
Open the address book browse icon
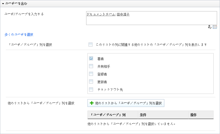coord(215,27)
